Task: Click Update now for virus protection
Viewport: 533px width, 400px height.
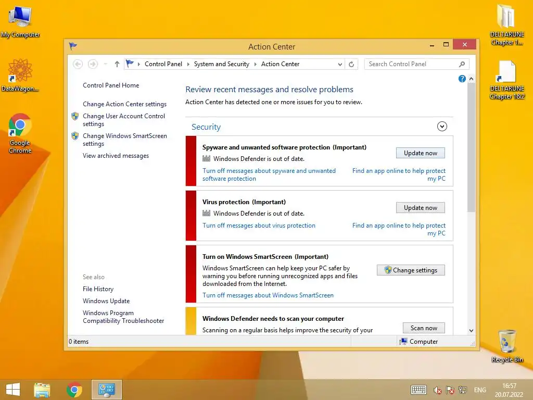Action: [x=421, y=208]
